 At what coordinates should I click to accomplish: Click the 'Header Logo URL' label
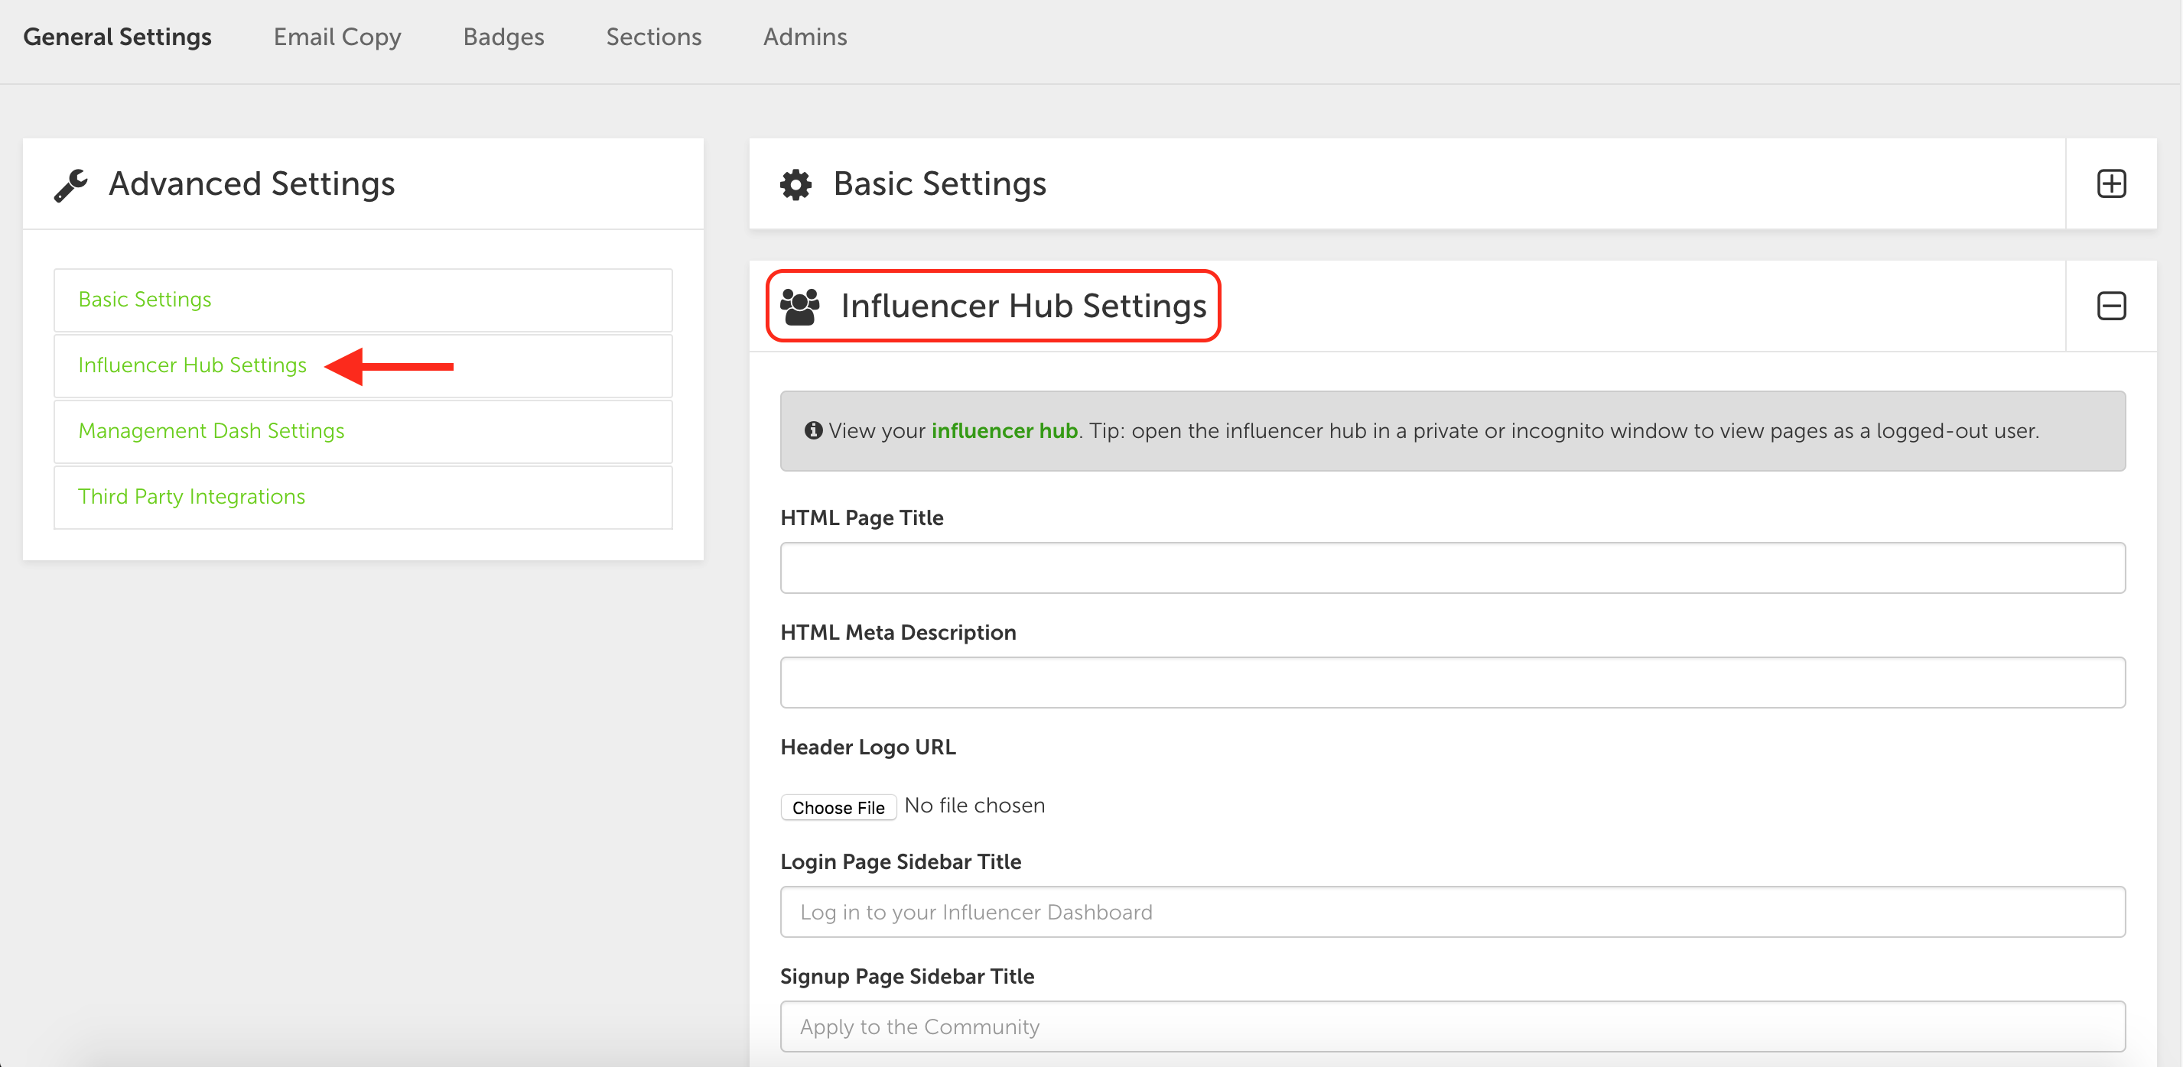click(x=868, y=747)
